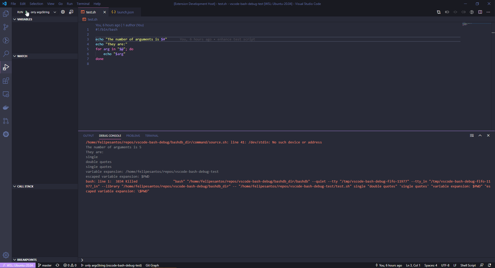
Task: Open the Extensions view
Action: click(x=6, y=81)
